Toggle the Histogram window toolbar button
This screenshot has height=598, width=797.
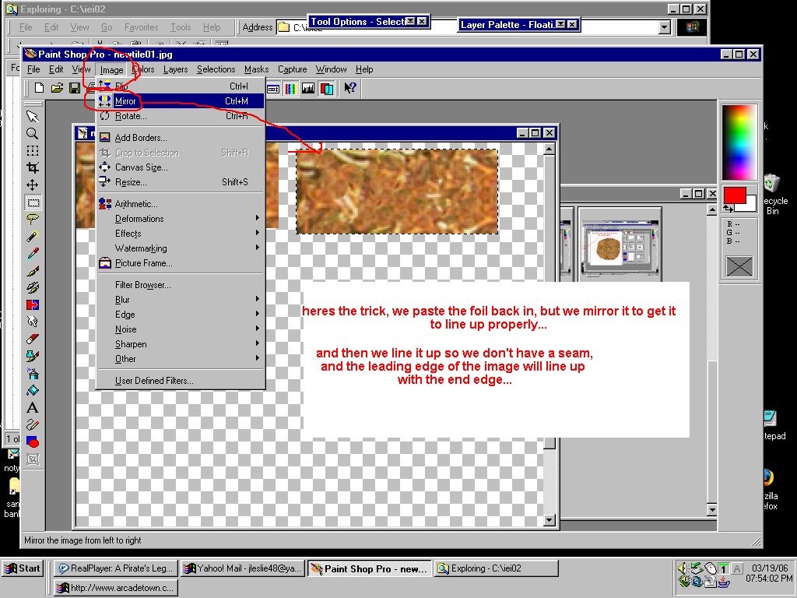[x=308, y=89]
